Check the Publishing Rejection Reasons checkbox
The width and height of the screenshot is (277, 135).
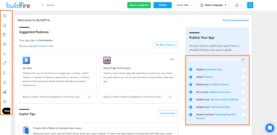[x=243, y=114]
